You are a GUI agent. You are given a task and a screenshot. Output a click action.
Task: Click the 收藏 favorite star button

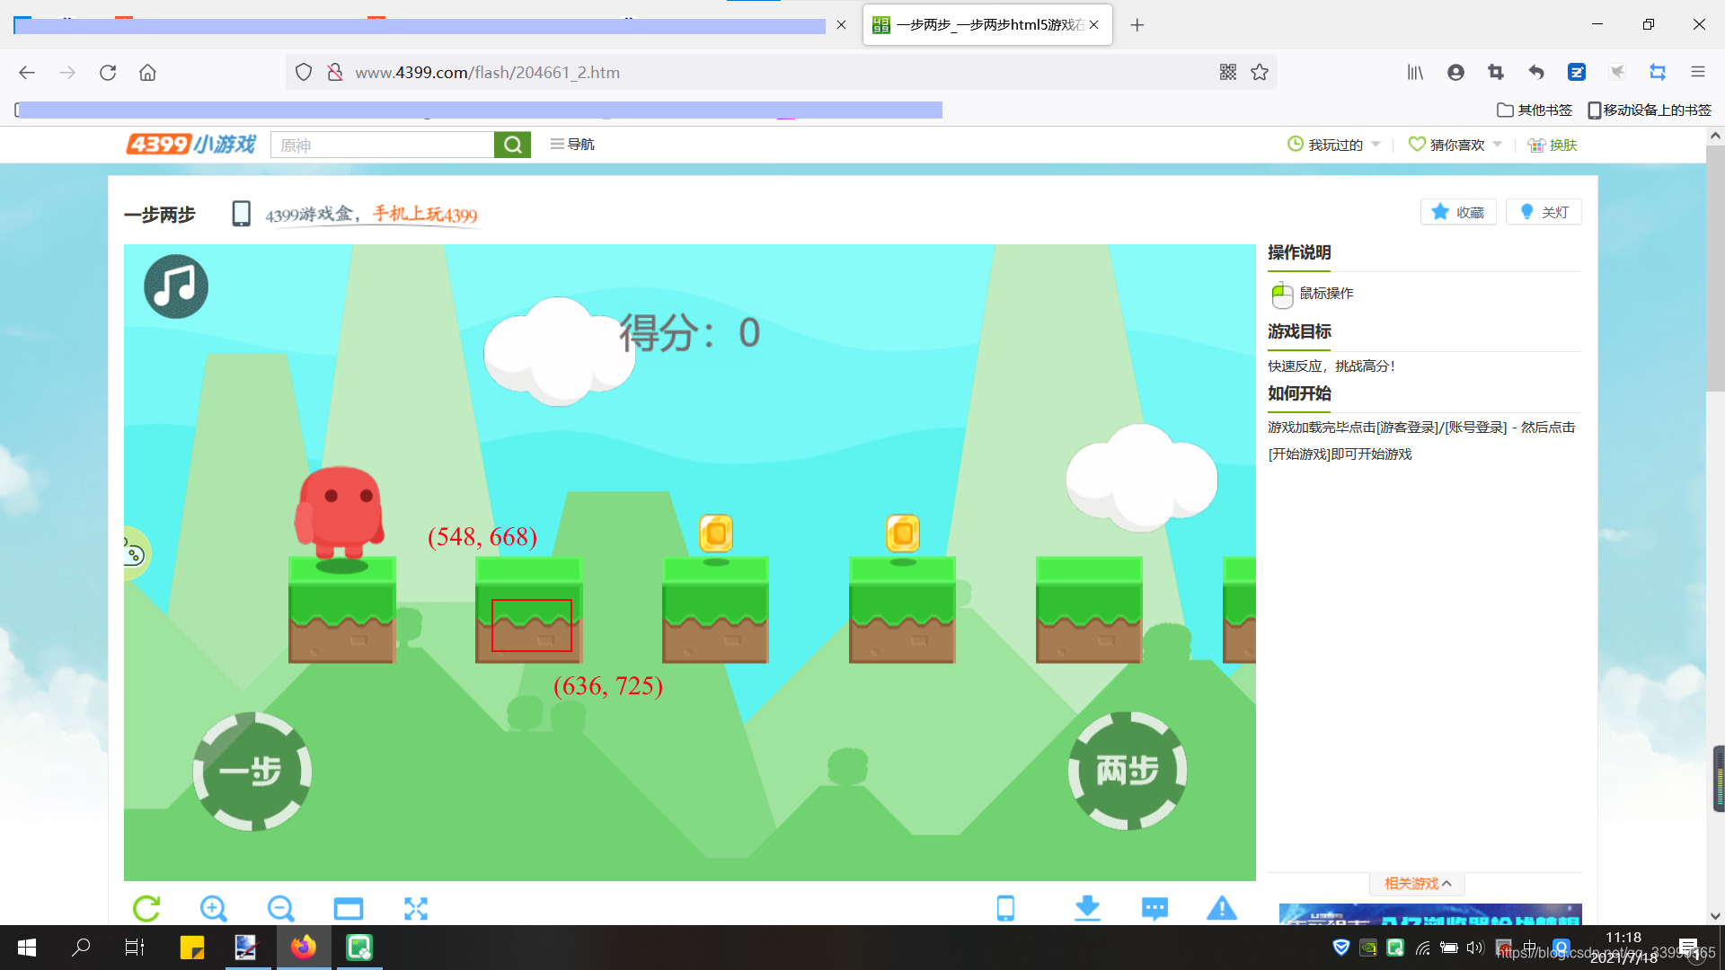click(x=1458, y=212)
